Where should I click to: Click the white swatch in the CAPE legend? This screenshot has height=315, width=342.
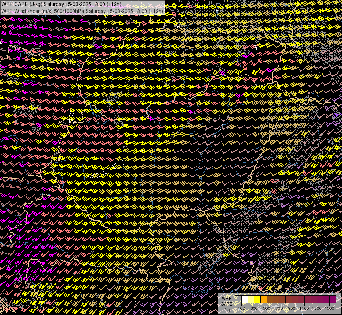pyautogui.click(x=245, y=300)
